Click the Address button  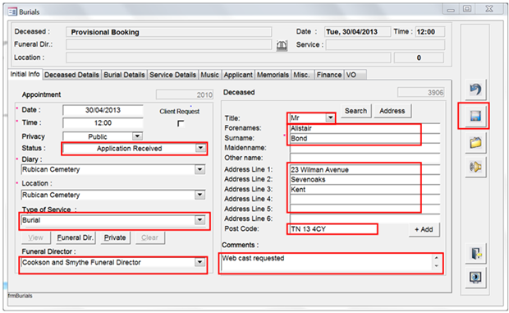pyautogui.click(x=392, y=111)
